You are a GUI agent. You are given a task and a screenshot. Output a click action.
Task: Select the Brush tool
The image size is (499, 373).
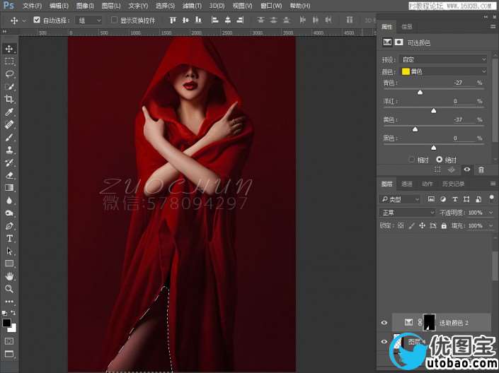click(9, 137)
